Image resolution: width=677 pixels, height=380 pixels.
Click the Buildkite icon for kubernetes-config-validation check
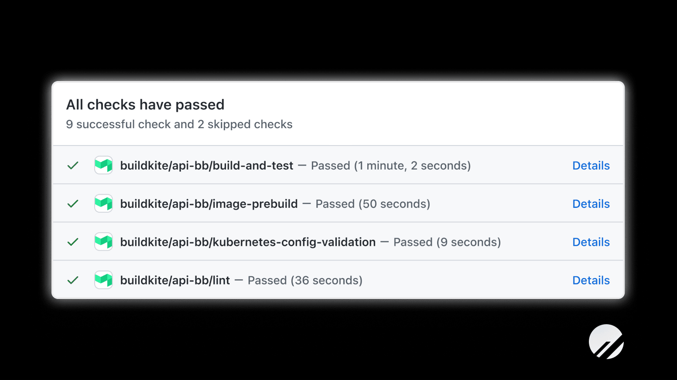point(103,241)
